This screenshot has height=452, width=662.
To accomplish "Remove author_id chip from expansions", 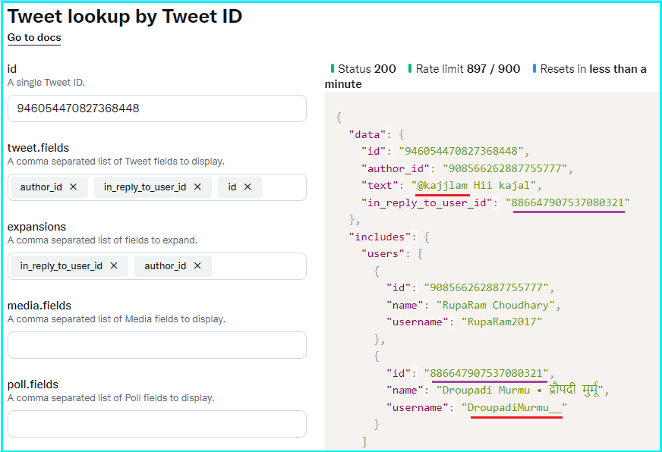I will [197, 265].
